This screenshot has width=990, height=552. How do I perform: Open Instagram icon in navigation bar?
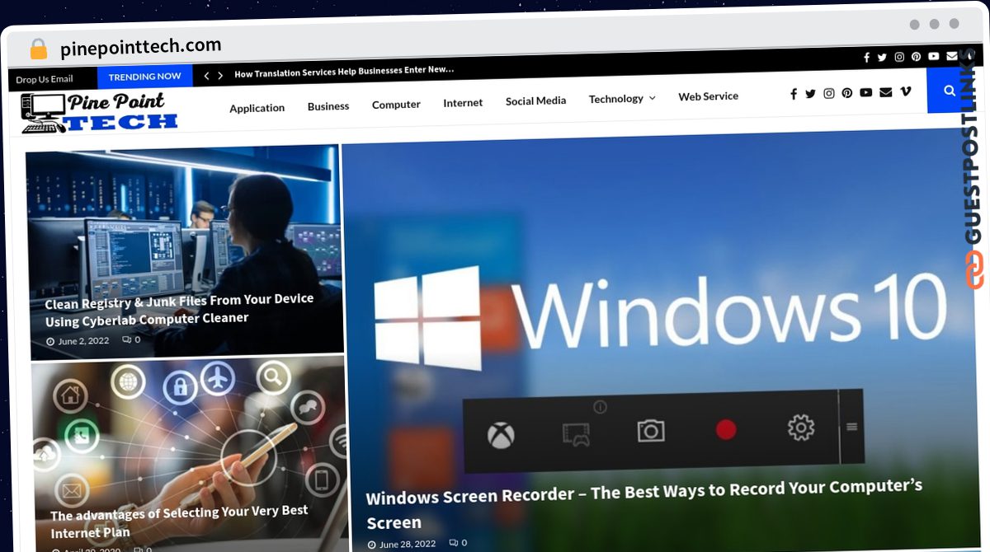pos(829,93)
